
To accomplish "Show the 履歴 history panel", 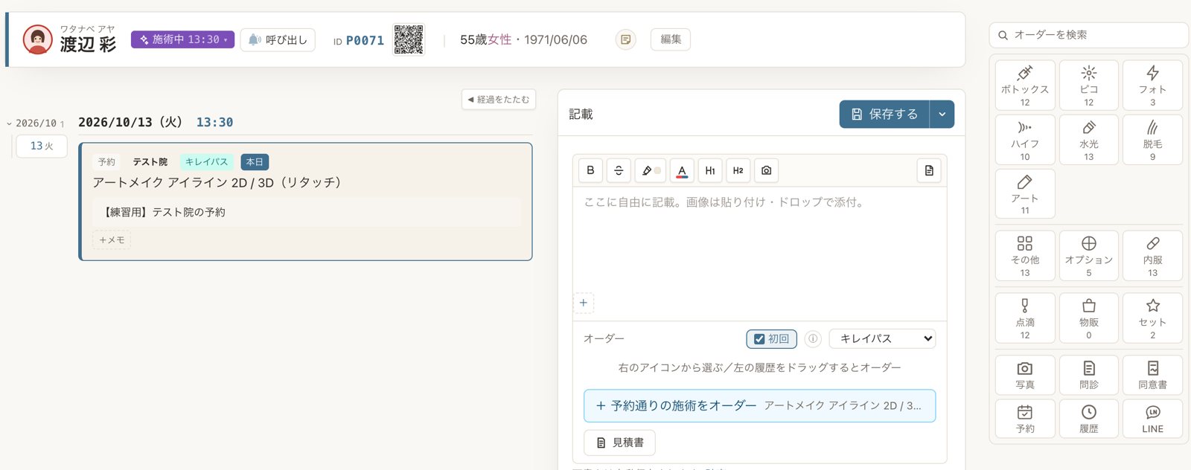I will coord(1089,419).
